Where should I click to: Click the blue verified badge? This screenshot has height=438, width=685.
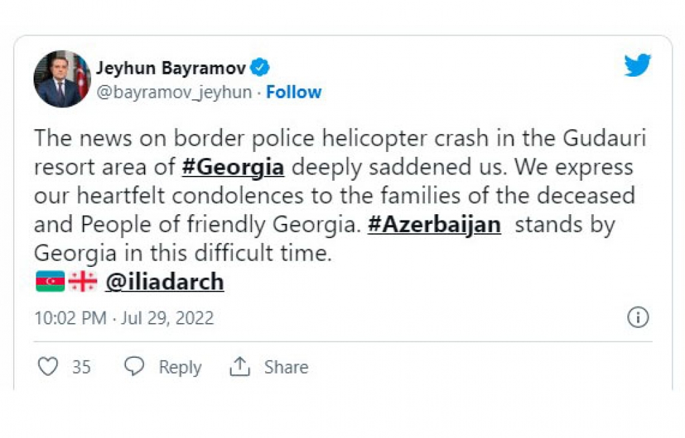point(260,68)
